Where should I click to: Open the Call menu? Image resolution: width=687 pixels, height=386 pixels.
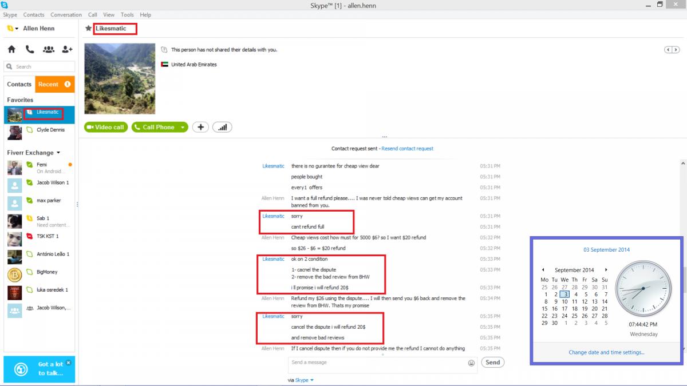93,15
